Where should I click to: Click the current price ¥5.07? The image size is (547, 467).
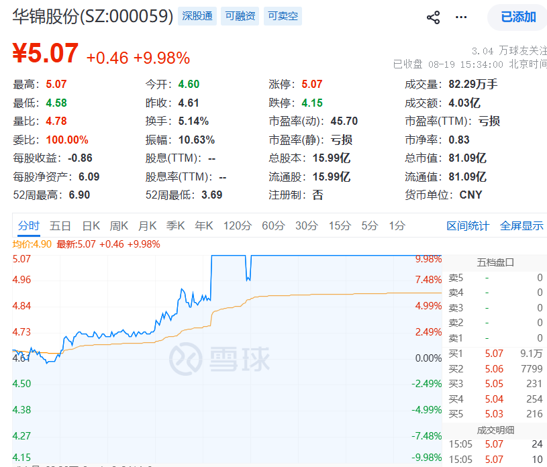coord(46,53)
